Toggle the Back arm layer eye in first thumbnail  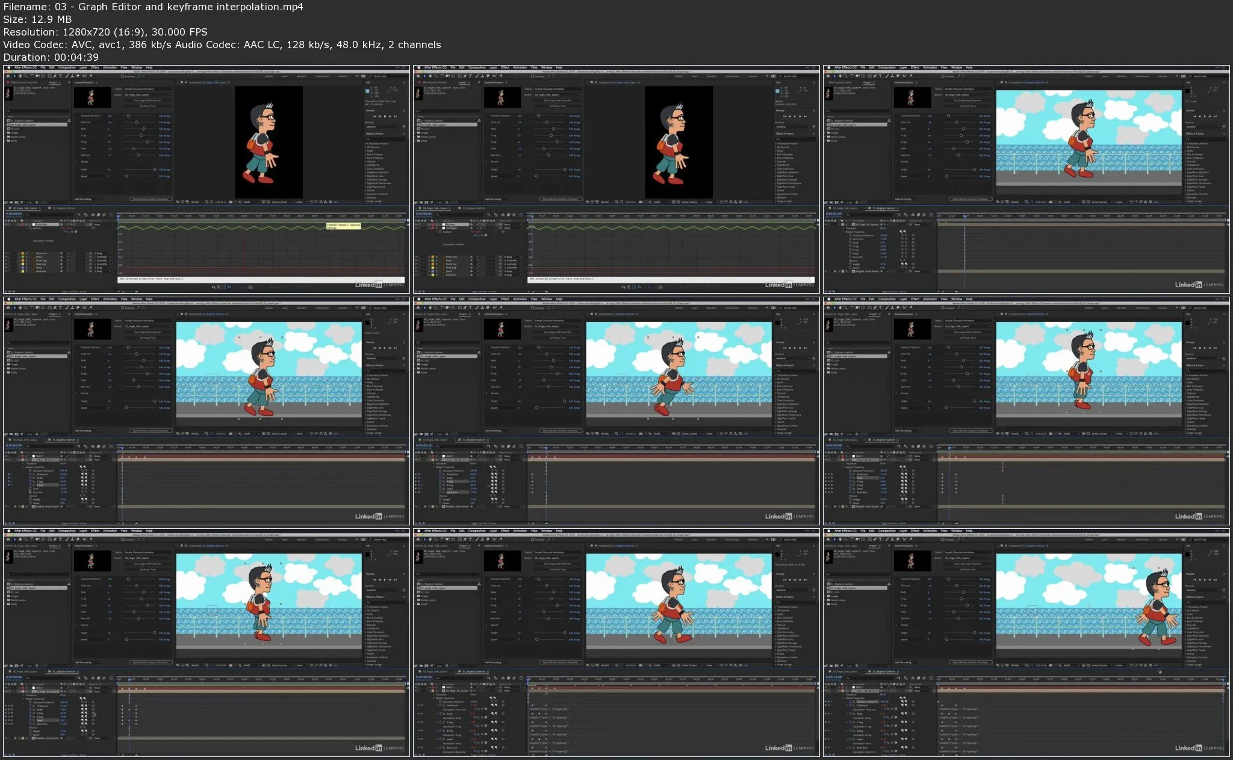coord(7,271)
